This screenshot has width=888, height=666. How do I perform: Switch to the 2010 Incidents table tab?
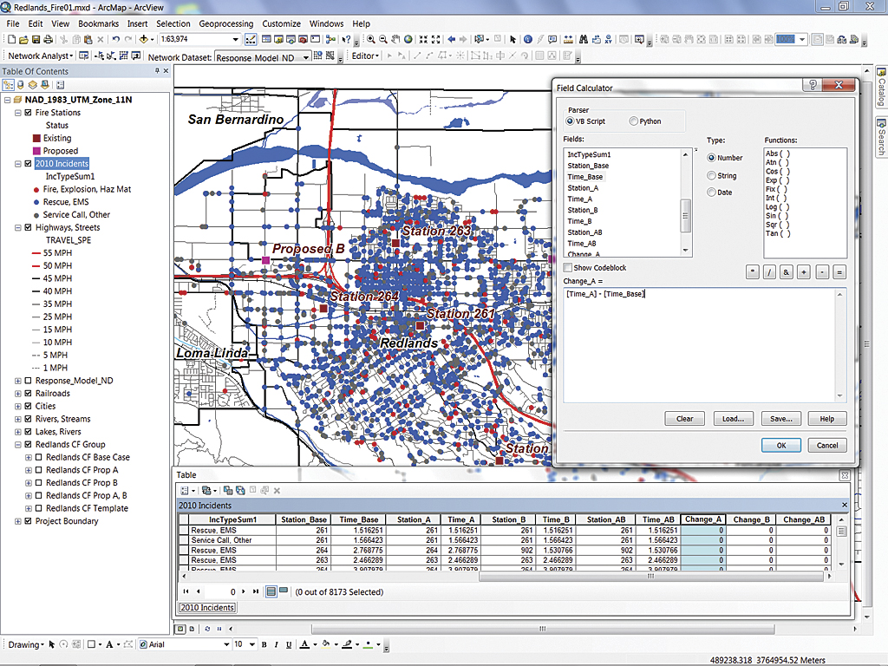tap(206, 608)
